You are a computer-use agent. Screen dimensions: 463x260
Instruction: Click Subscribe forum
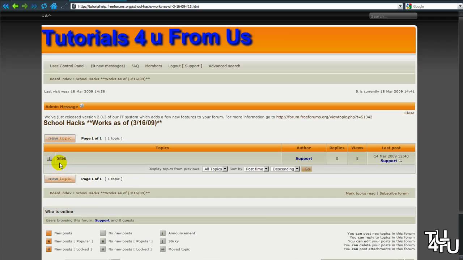(394, 193)
